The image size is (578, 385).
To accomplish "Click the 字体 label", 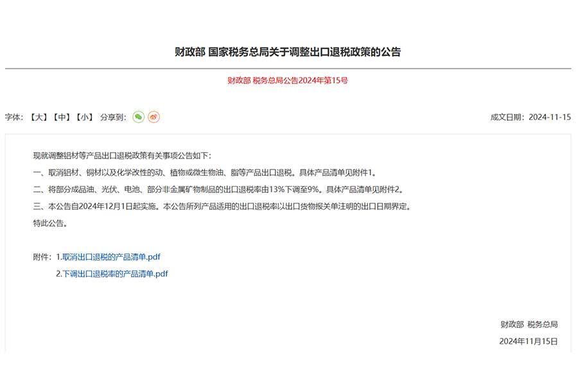I will pyautogui.click(x=14, y=117).
